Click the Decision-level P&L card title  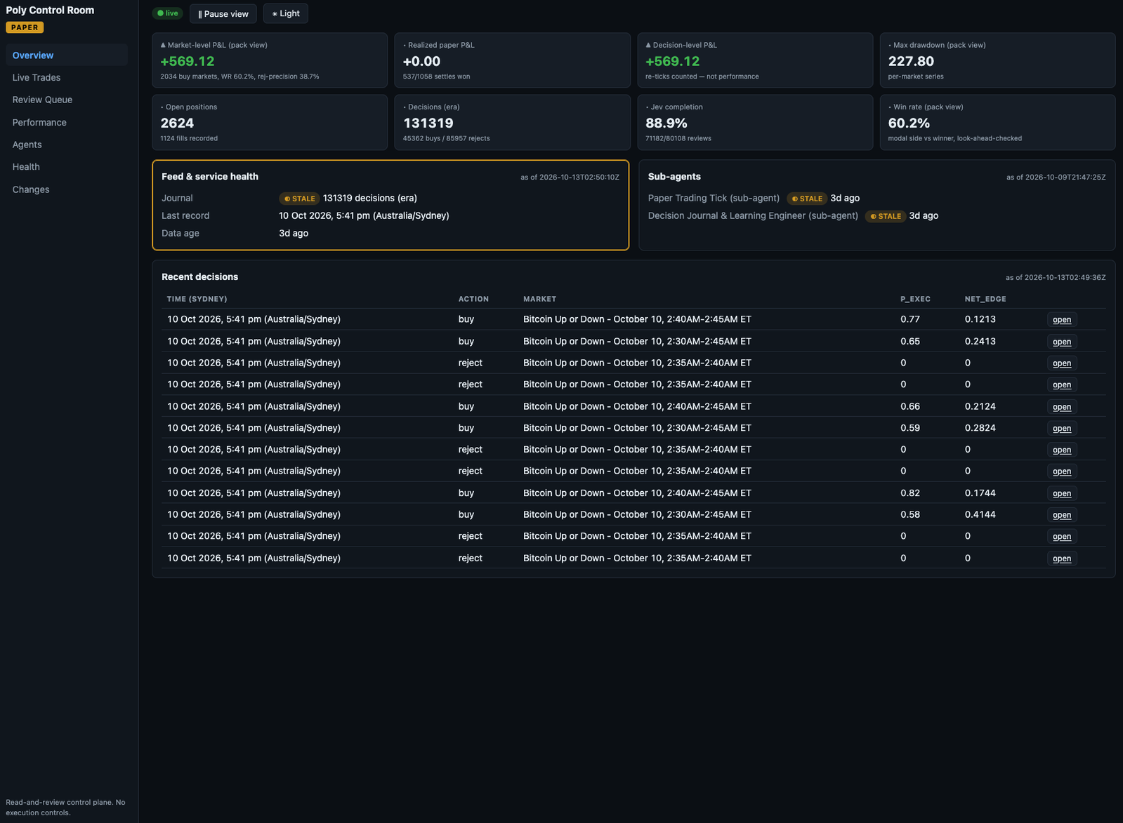681,45
